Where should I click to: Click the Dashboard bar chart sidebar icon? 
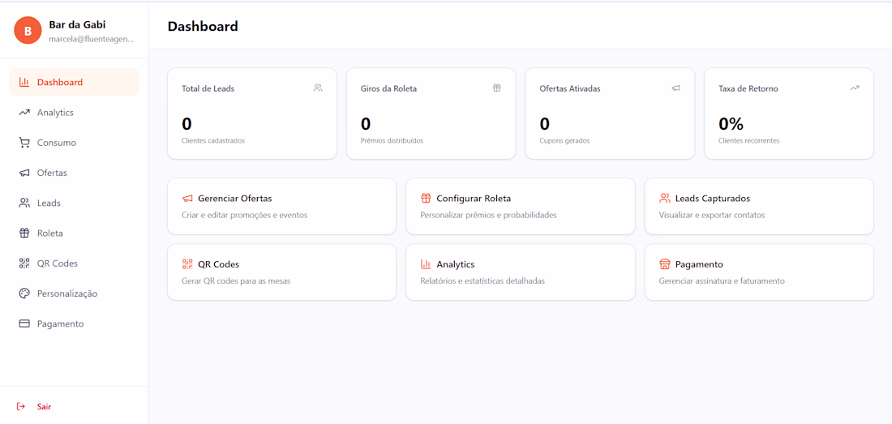pos(24,82)
